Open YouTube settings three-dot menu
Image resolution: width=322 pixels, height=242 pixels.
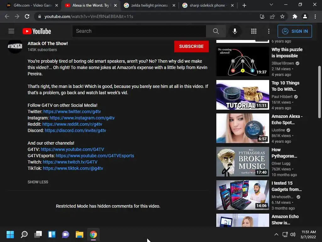(269, 31)
